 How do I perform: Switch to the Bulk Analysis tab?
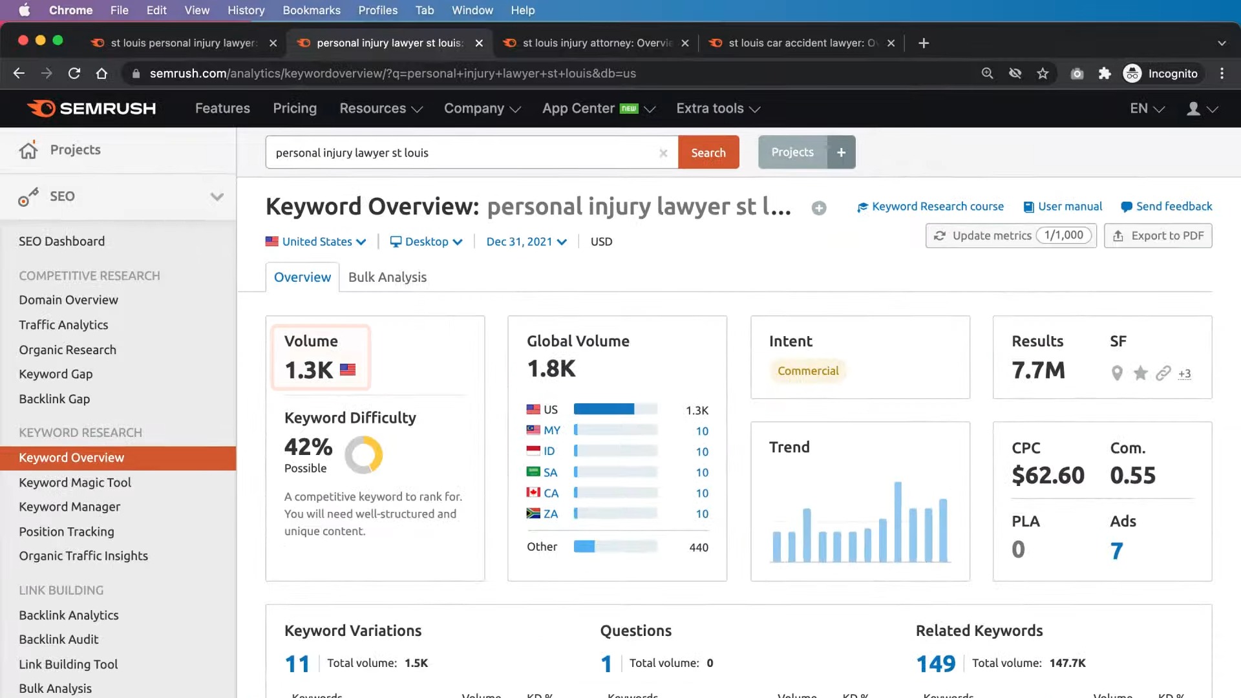click(x=387, y=277)
